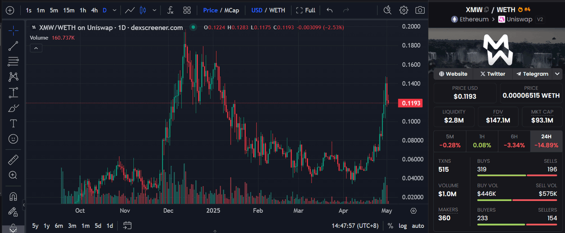Expand the chart style dropdown arrow
This screenshot has height=233, width=565.
pos(154,10)
